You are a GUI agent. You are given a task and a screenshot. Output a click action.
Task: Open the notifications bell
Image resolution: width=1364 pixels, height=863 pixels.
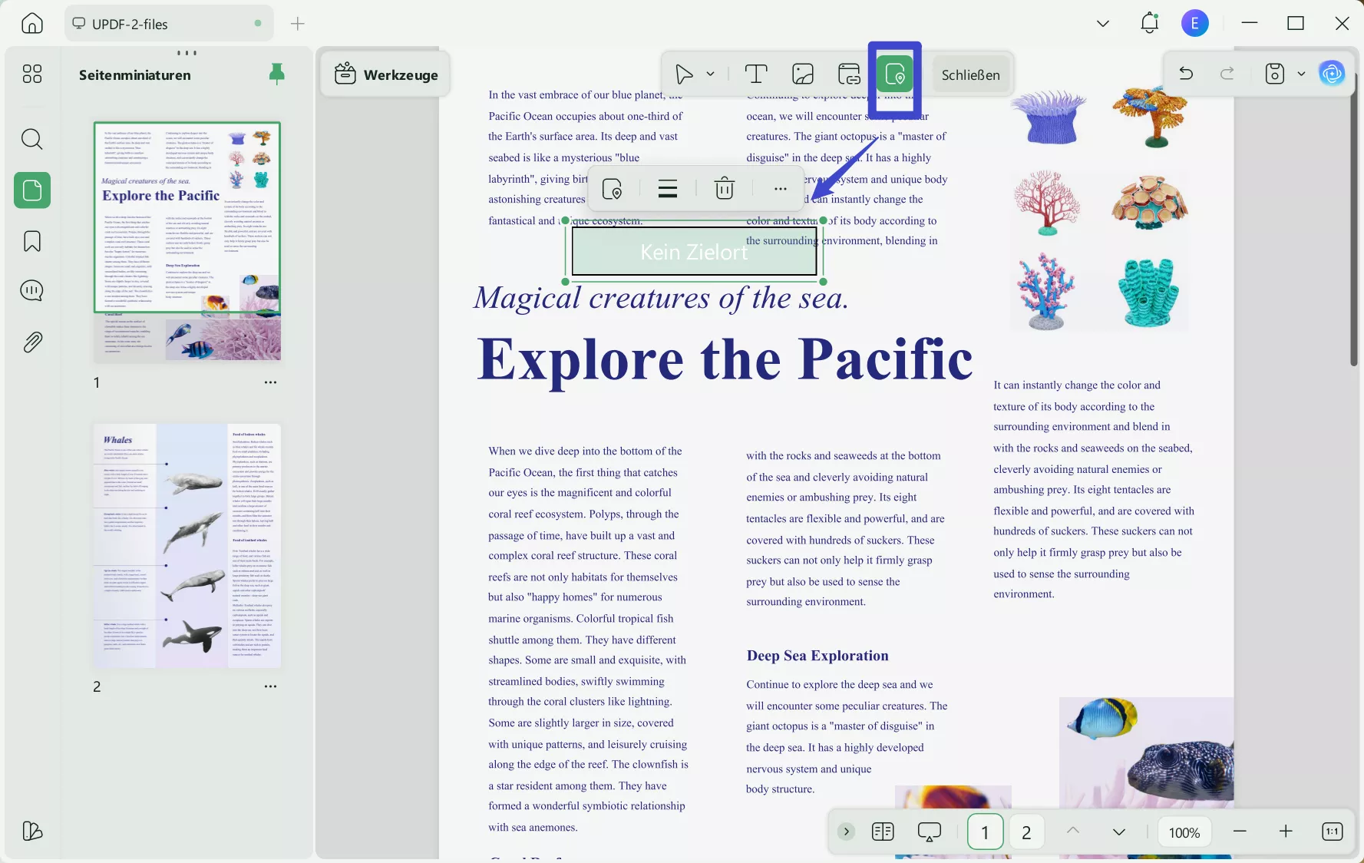[x=1148, y=24]
